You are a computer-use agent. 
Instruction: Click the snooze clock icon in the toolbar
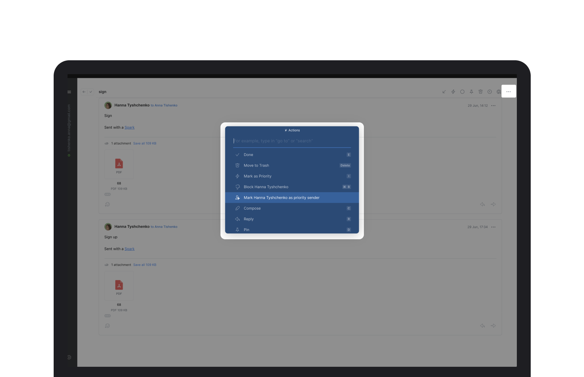pyautogui.click(x=489, y=92)
